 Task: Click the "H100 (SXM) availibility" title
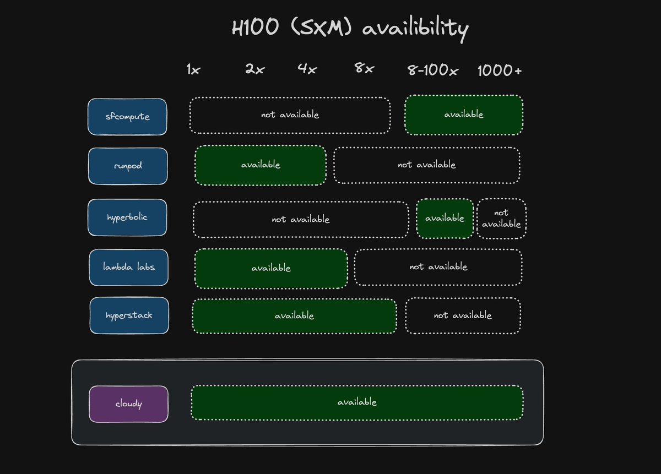click(x=350, y=29)
